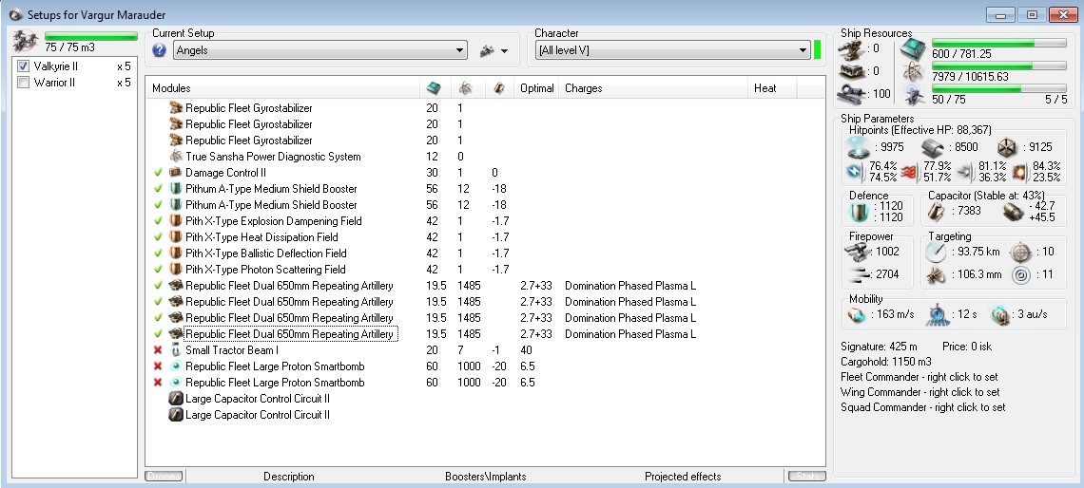The height and width of the screenshot is (488, 1084).
Task: Click the drone bay ship icon
Action: point(27,41)
